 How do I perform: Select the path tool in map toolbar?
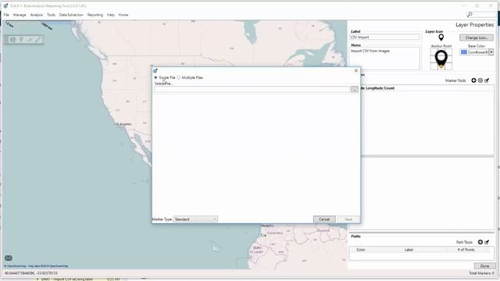[30, 40]
